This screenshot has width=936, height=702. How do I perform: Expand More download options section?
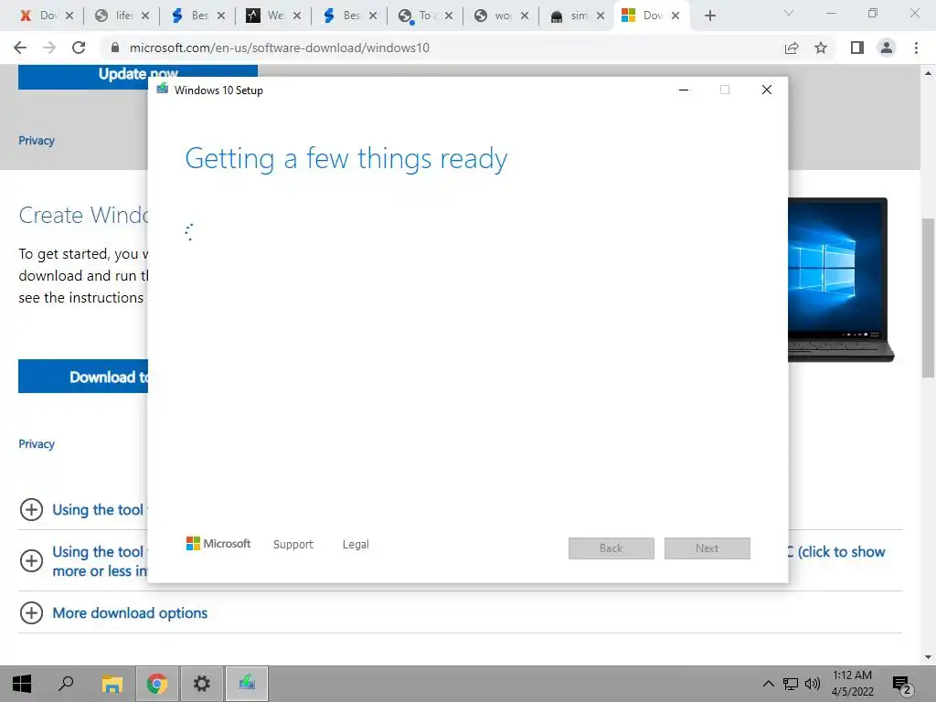(x=31, y=613)
